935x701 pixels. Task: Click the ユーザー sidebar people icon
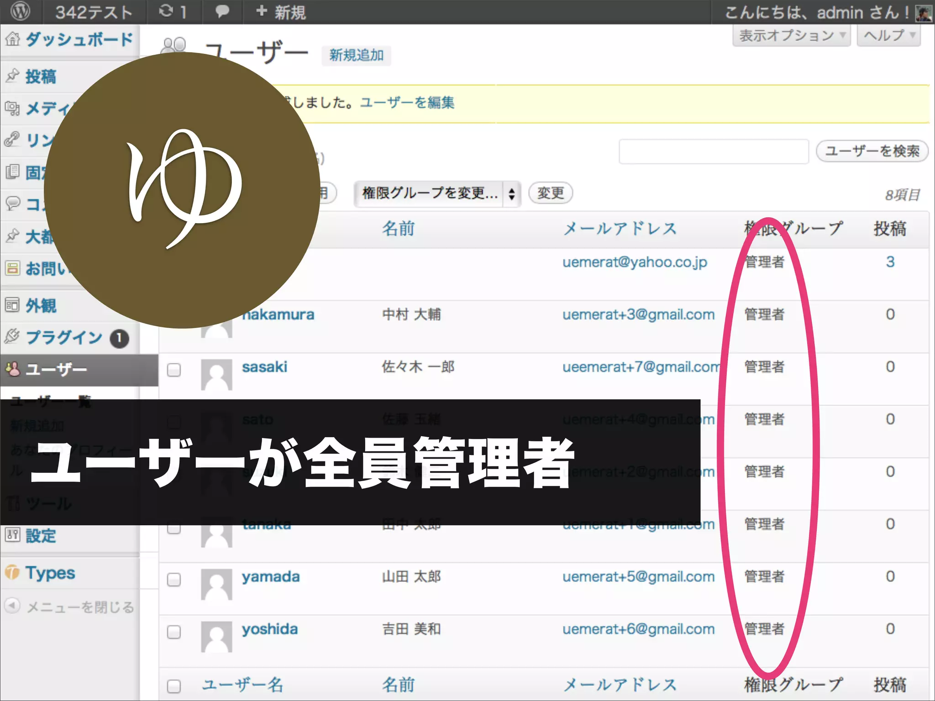(12, 369)
